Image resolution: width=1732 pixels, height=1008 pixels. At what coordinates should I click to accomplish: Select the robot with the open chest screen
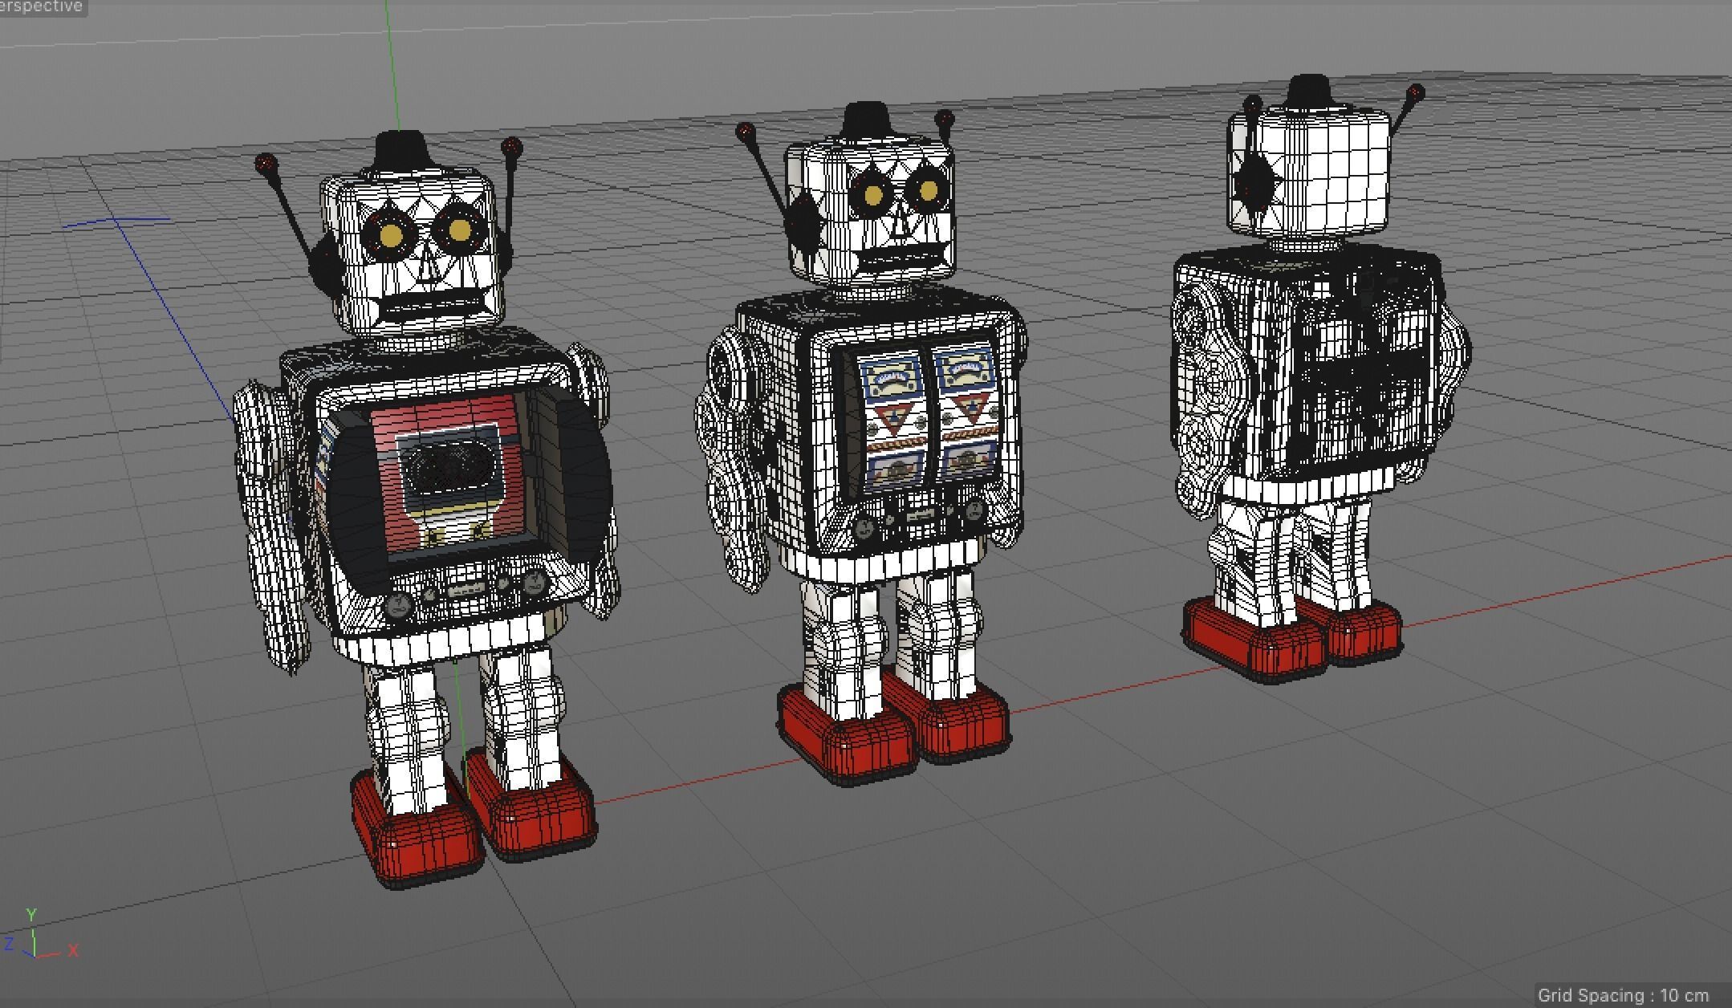click(429, 510)
